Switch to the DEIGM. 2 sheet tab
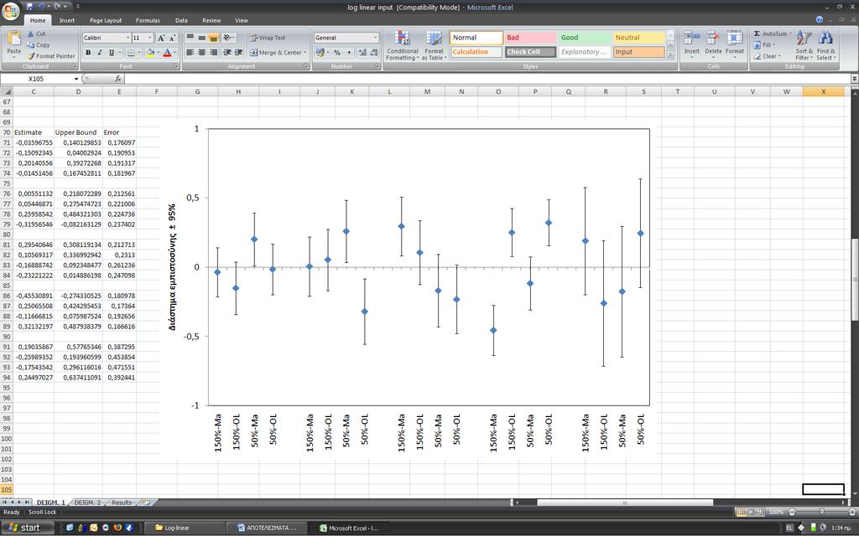Screen dimensions: 859x536 click(x=87, y=502)
